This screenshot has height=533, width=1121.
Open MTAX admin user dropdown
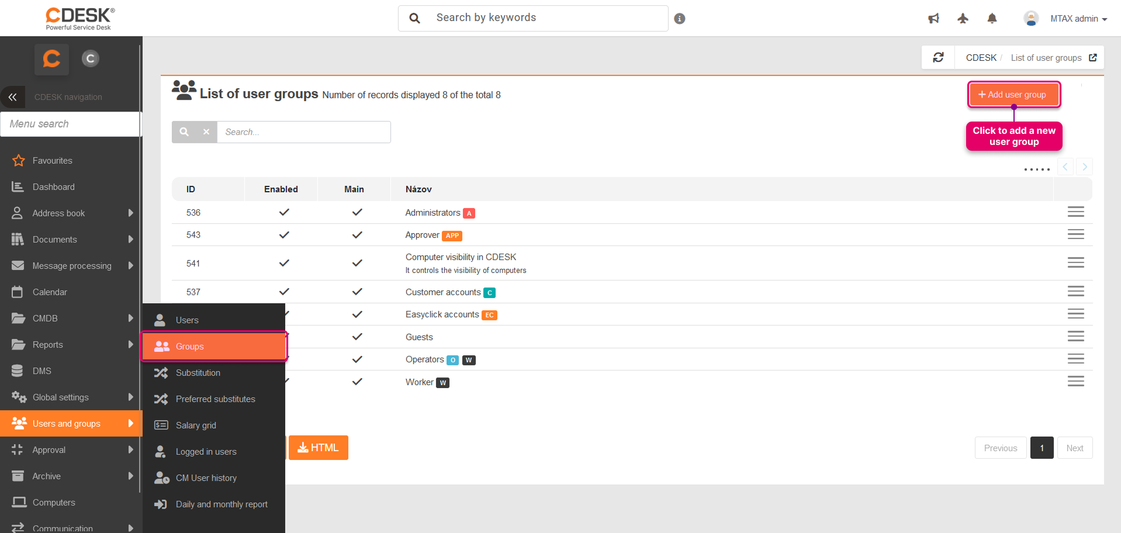[1066, 19]
